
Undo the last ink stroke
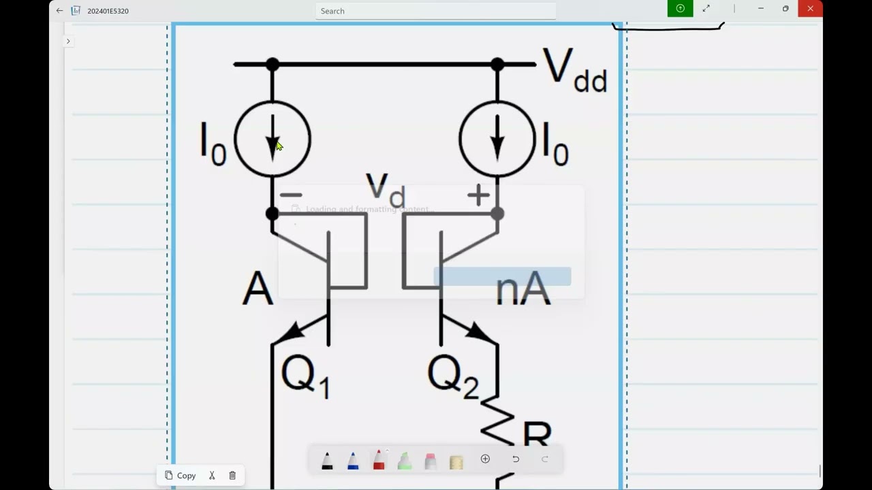516,459
